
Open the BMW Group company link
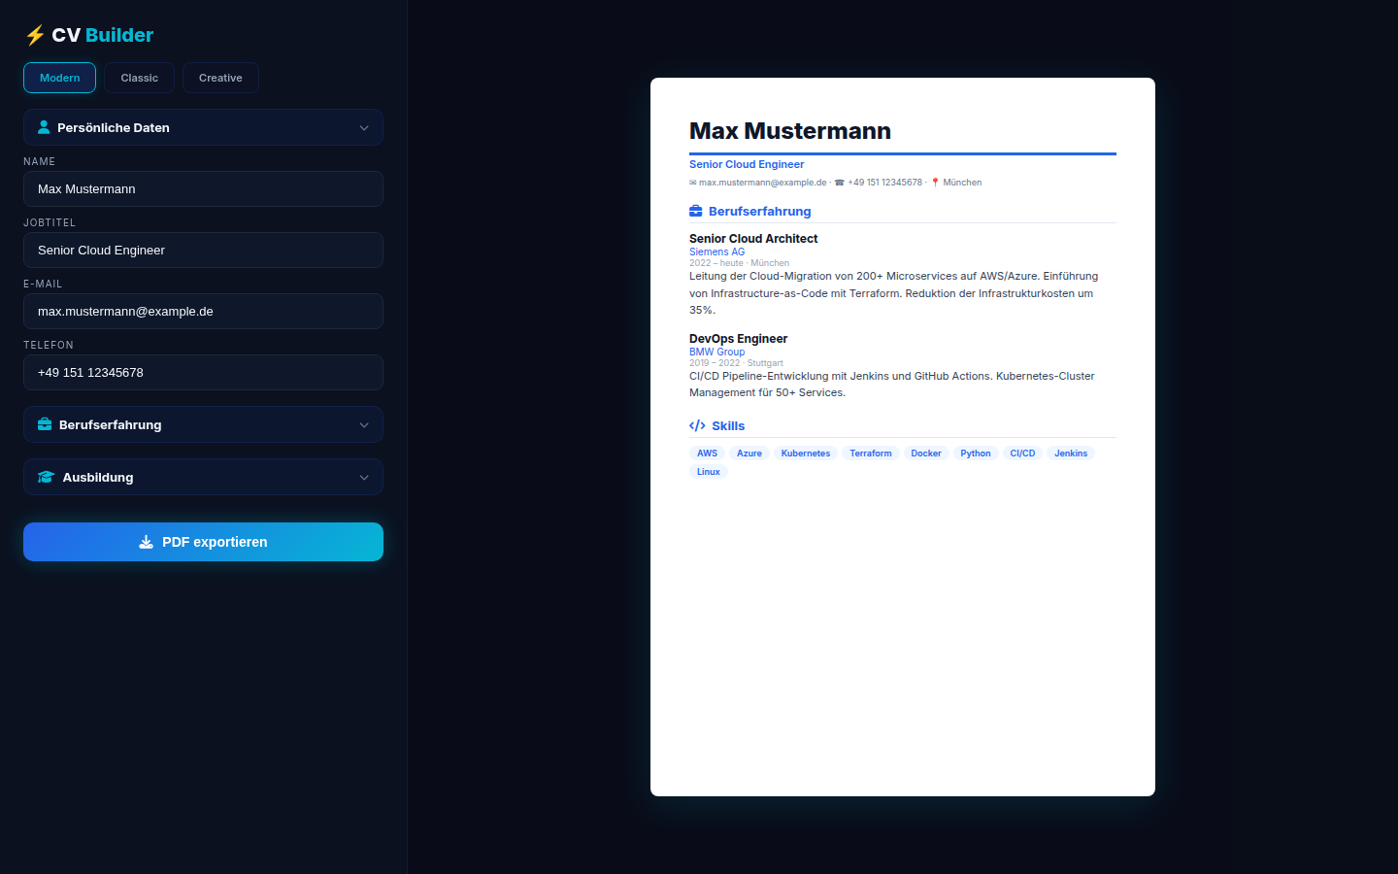[x=716, y=352]
